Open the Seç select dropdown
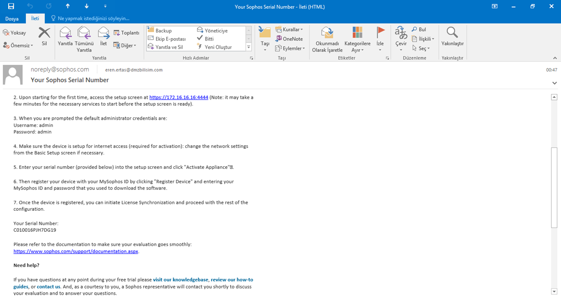The width and height of the screenshot is (561, 299). [421, 48]
